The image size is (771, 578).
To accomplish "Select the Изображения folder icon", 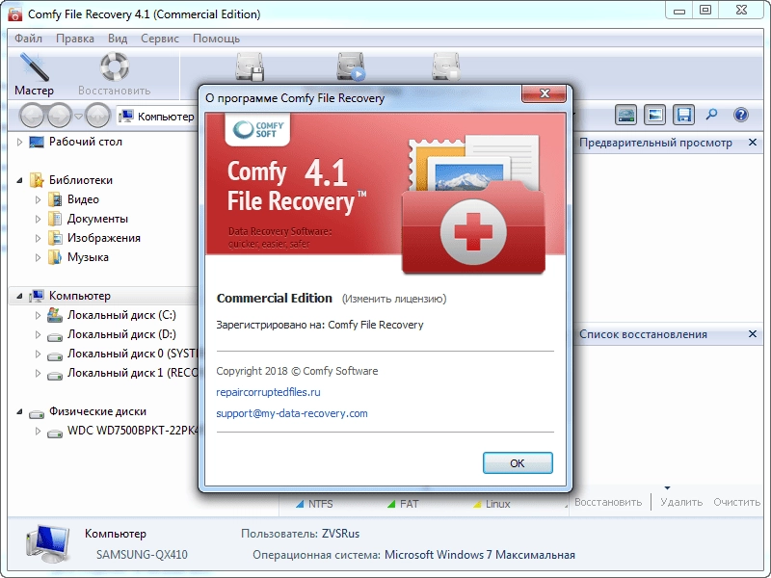I will tap(55, 238).
